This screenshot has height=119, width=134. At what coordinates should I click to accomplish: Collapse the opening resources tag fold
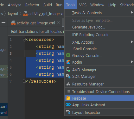click(24, 40)
